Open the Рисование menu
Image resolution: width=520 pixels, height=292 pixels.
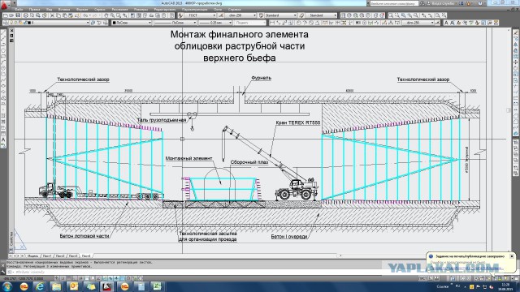(119, 10)
